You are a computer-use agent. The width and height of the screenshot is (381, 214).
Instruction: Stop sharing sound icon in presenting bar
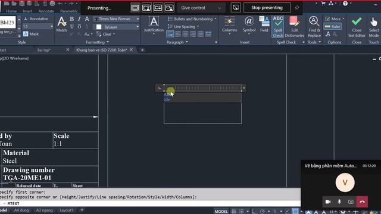[236, 8]
